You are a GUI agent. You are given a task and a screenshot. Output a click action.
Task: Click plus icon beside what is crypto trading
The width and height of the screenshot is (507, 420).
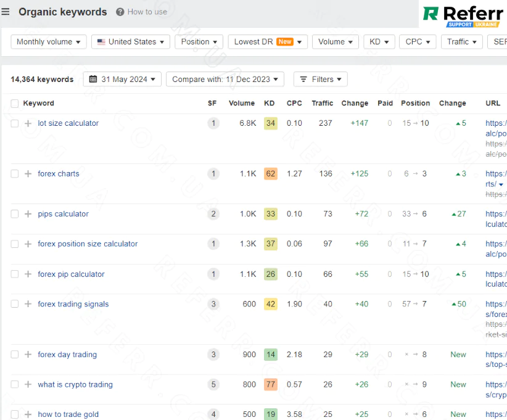28,385
